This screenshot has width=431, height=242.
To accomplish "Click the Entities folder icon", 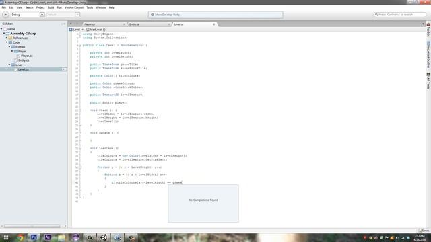I will coord(13,47).
